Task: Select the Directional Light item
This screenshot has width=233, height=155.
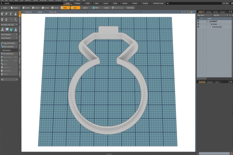Action: pos(217,27)
